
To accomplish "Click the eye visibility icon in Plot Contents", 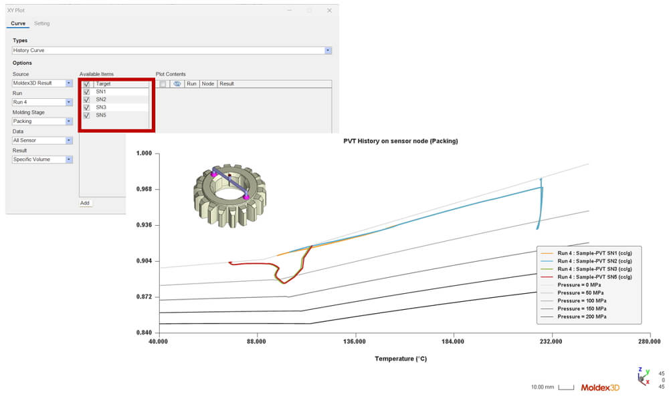I will [177, 84].
